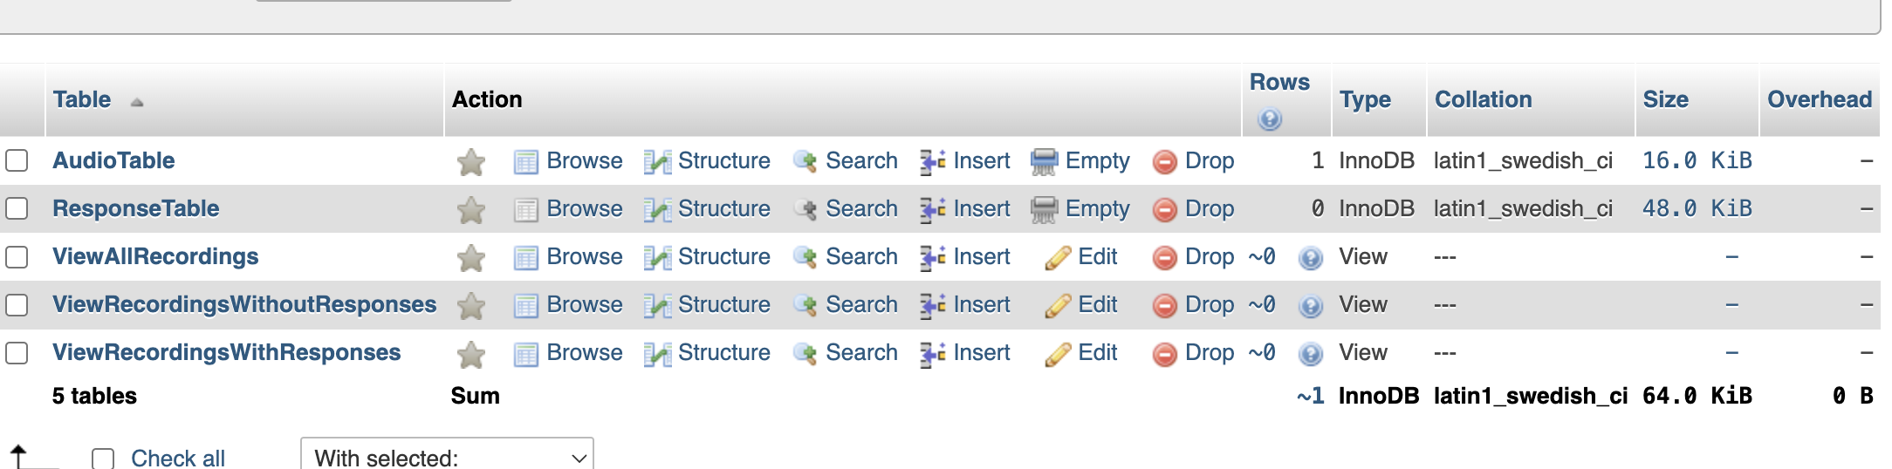Sort the list by Size column header
This screenshot has height=469, width=1892.
(1665, 99)
